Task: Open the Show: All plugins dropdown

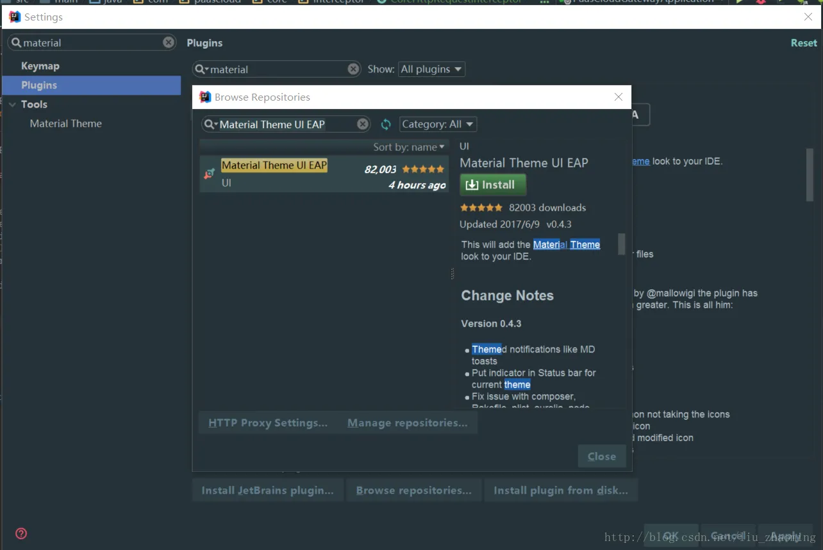Action: 431,69
